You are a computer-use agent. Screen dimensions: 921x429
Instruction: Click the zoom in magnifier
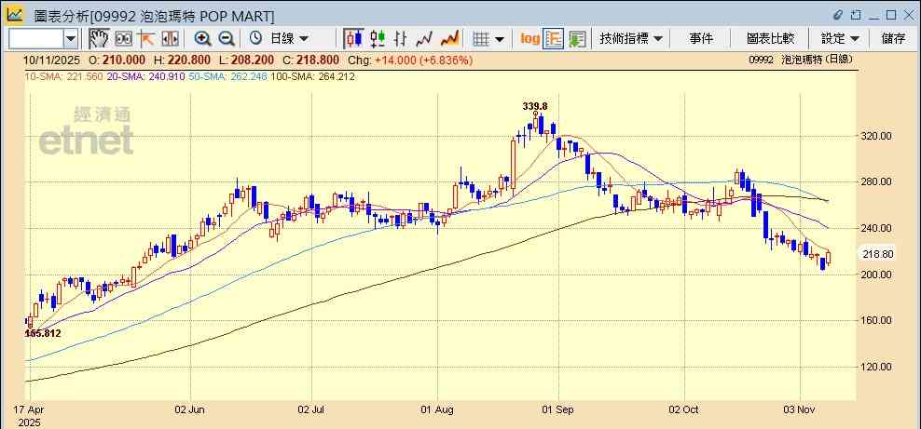[202, 38]
